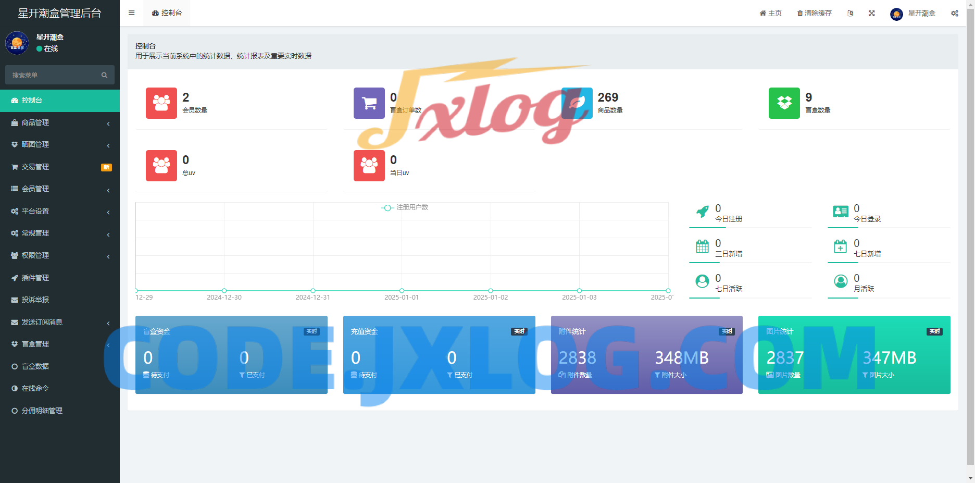The height and width of the screenshot is (483, 975).
Task: Click the green dropbox 盲盒数量 icon
Action: click(x=784, y=103)
